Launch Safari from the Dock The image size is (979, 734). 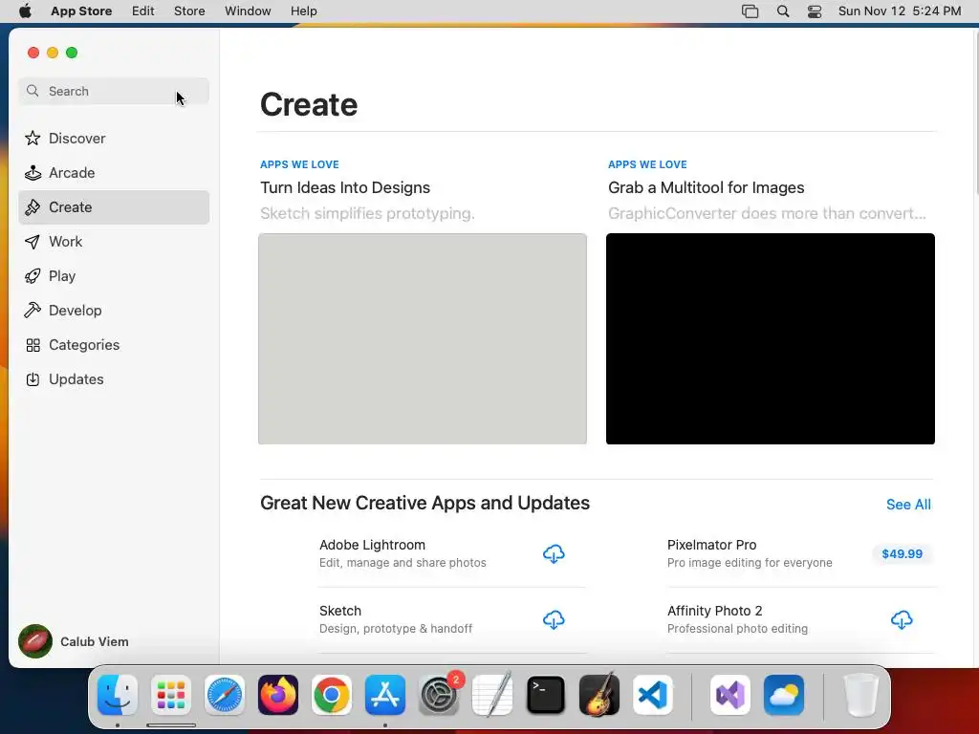click(225, 695)
